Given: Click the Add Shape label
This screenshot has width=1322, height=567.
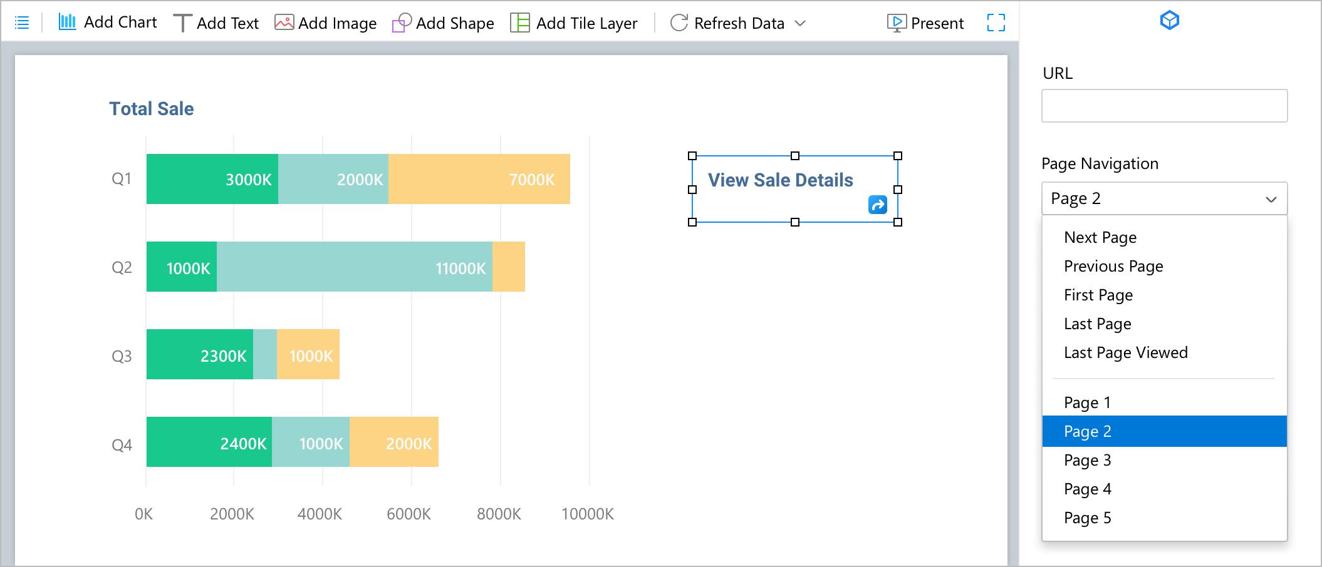Looking at the screenshot, I should tap(455, 23).
